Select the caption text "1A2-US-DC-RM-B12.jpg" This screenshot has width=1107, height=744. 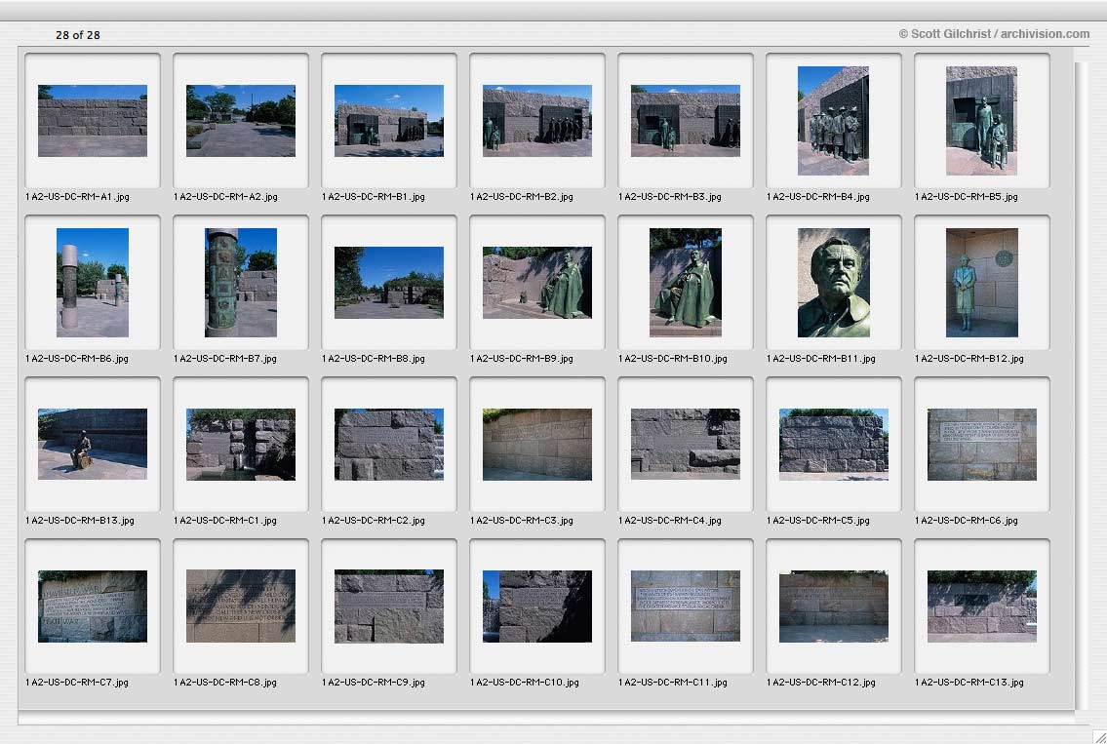pos(969,359)
